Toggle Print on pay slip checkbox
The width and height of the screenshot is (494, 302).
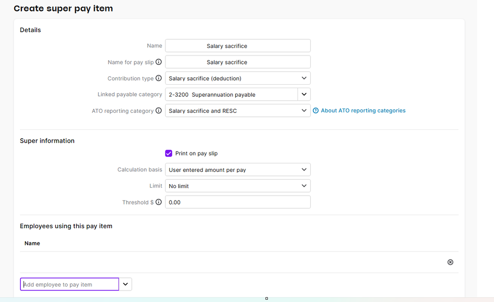[169, 153]
